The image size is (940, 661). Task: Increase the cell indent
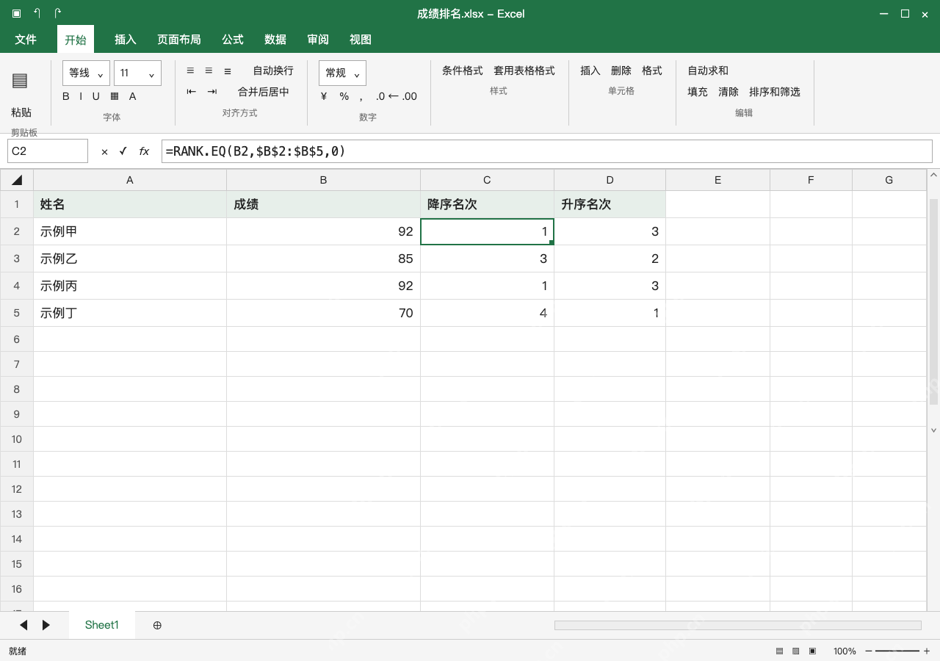pos(212,92)
